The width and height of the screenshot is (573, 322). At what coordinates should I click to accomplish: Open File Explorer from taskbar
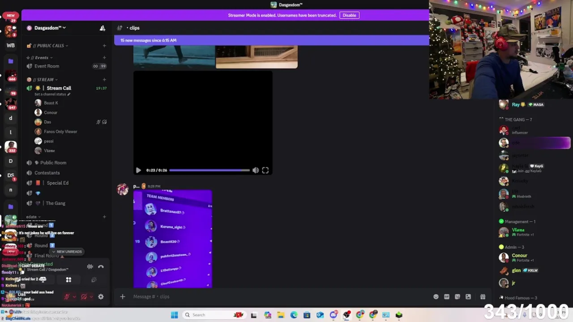tap(281, 315)
